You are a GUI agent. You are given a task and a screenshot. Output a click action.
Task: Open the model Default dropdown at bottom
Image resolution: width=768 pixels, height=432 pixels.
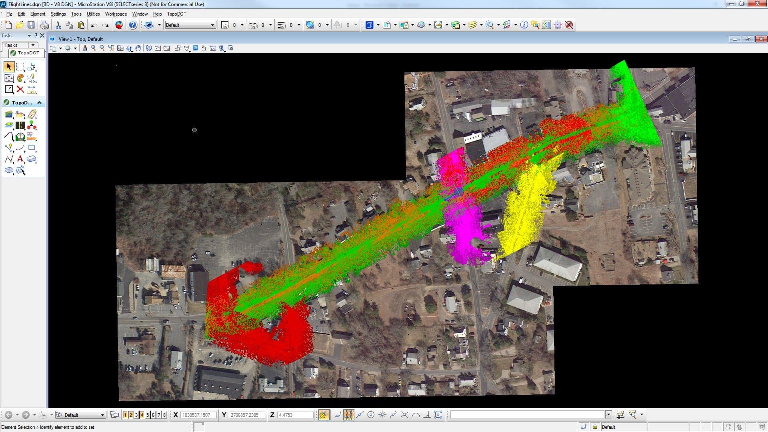[x=102, y=415]
